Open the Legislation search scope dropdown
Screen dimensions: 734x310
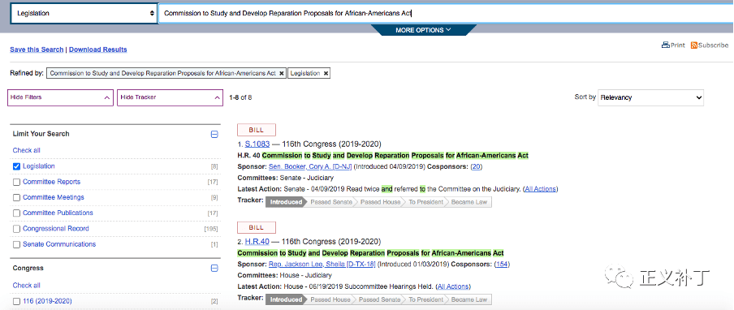[x=84, y=14]
